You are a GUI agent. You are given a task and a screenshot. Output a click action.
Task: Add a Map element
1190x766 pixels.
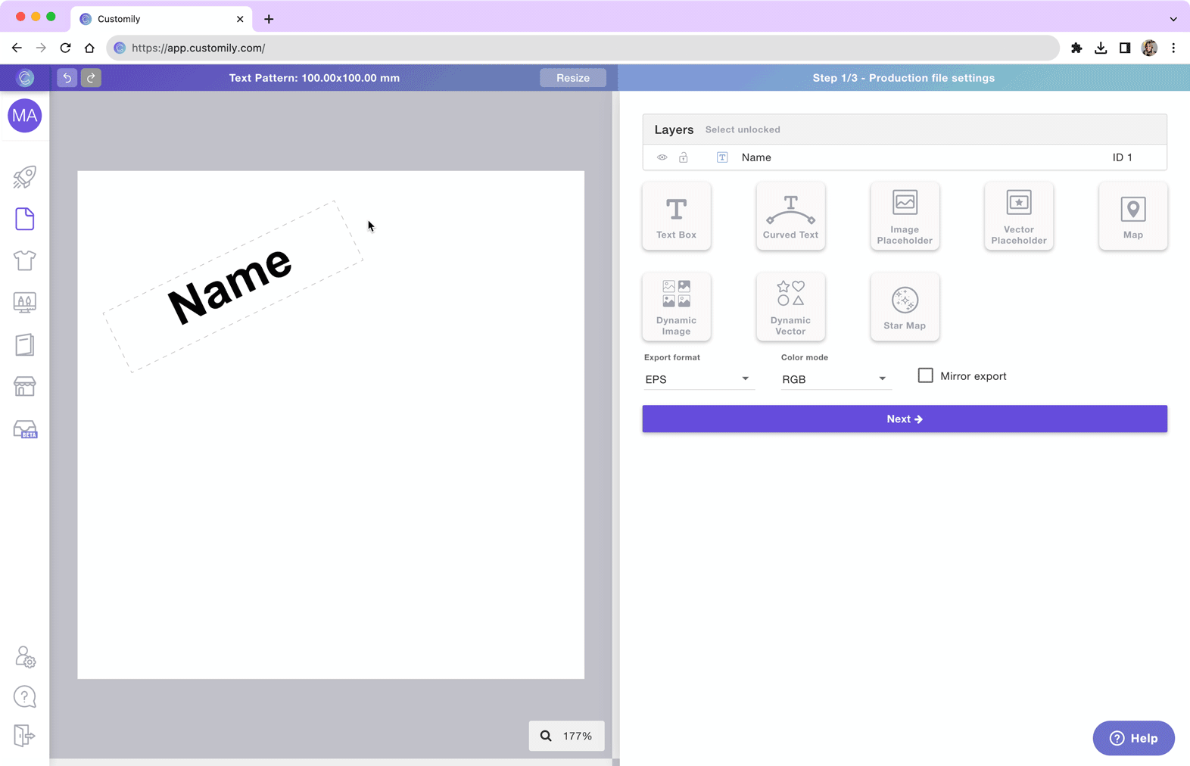click(1132, 216)
